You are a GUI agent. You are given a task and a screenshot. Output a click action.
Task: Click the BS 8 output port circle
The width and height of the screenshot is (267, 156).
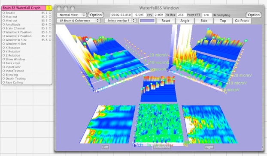50,40
